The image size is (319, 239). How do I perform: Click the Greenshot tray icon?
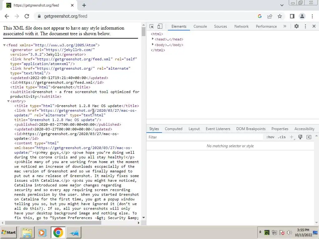coord(267,232)
